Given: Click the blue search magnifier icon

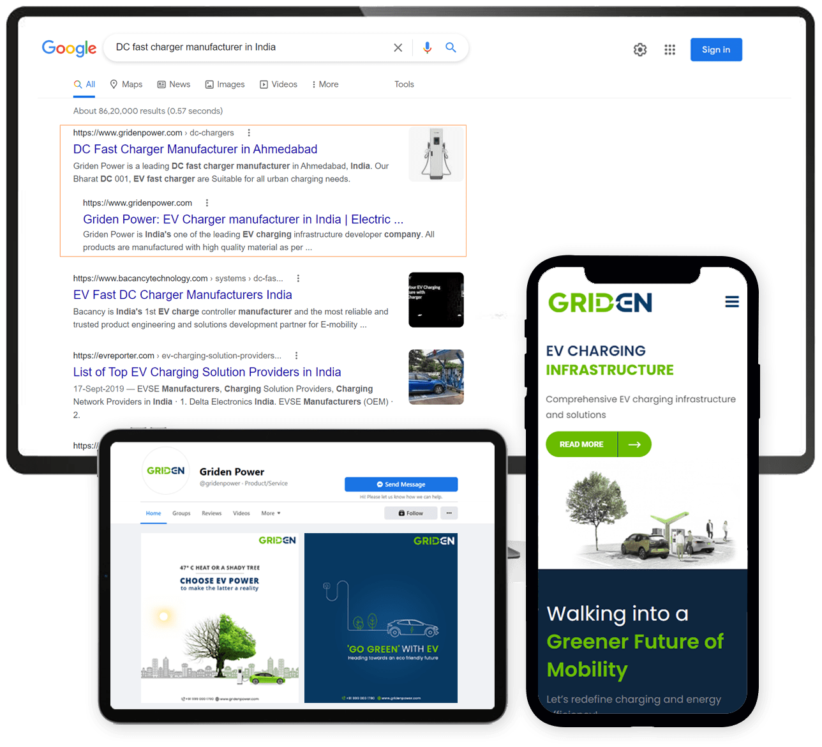Looking at the screenshot, I should [451, 47].
